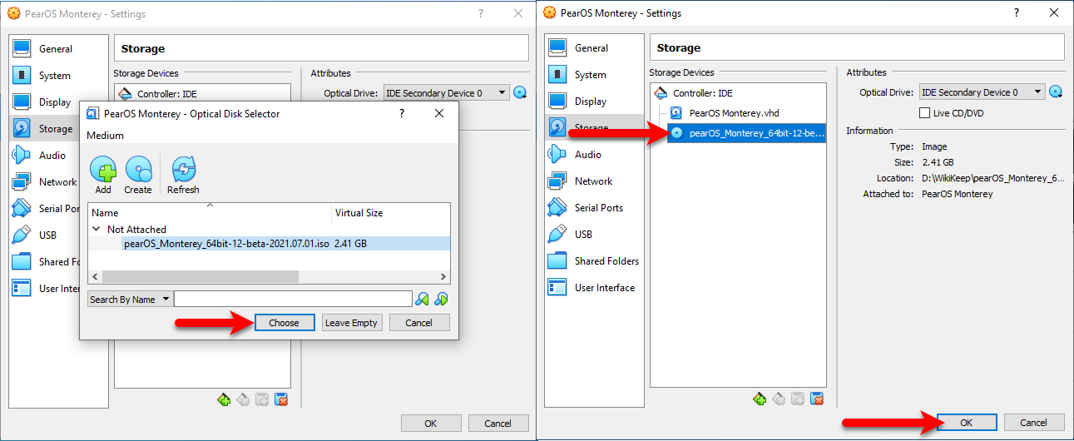This screenshot has height=441, width=1074.
Task: Open USB settings in the left window
Action: (46, 235)
